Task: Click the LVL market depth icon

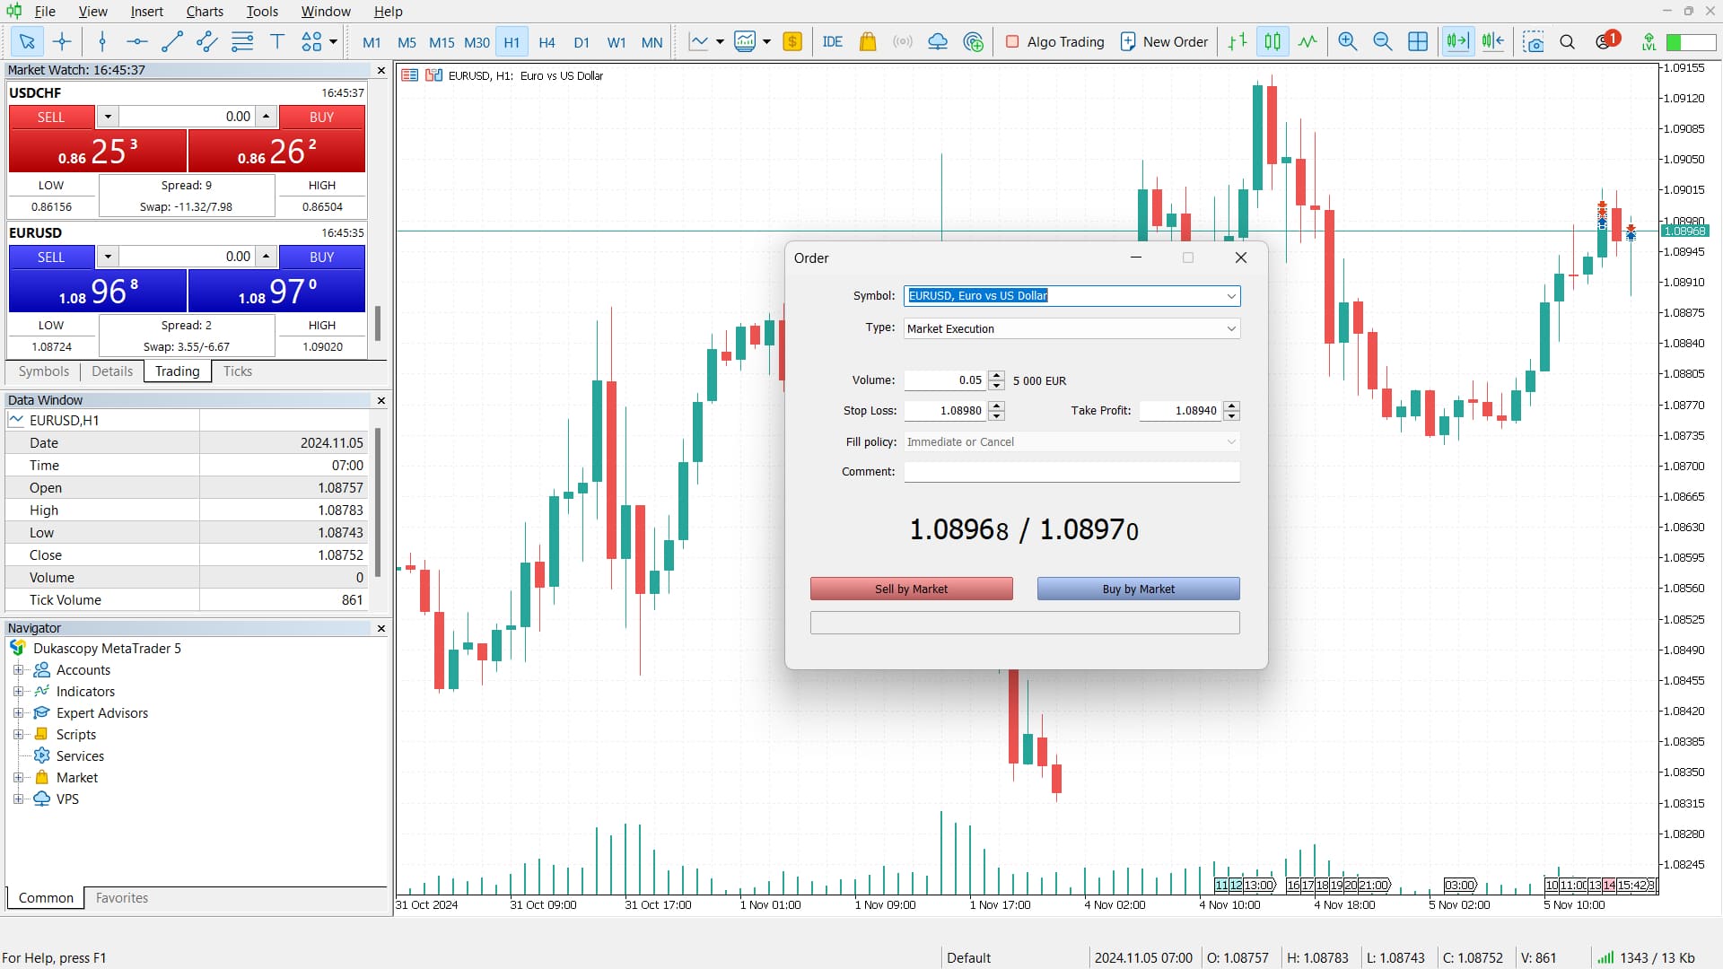Action: (1649, 41)
